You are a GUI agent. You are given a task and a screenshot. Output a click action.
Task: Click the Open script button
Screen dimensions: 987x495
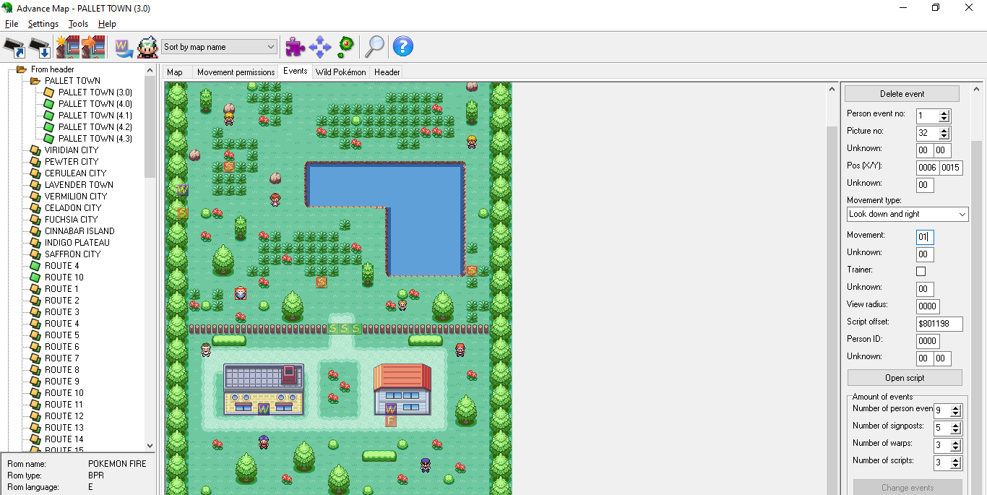coord(904,377)
